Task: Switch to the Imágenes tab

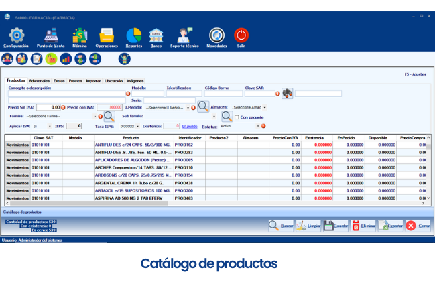Action: (x=135, y=81)
